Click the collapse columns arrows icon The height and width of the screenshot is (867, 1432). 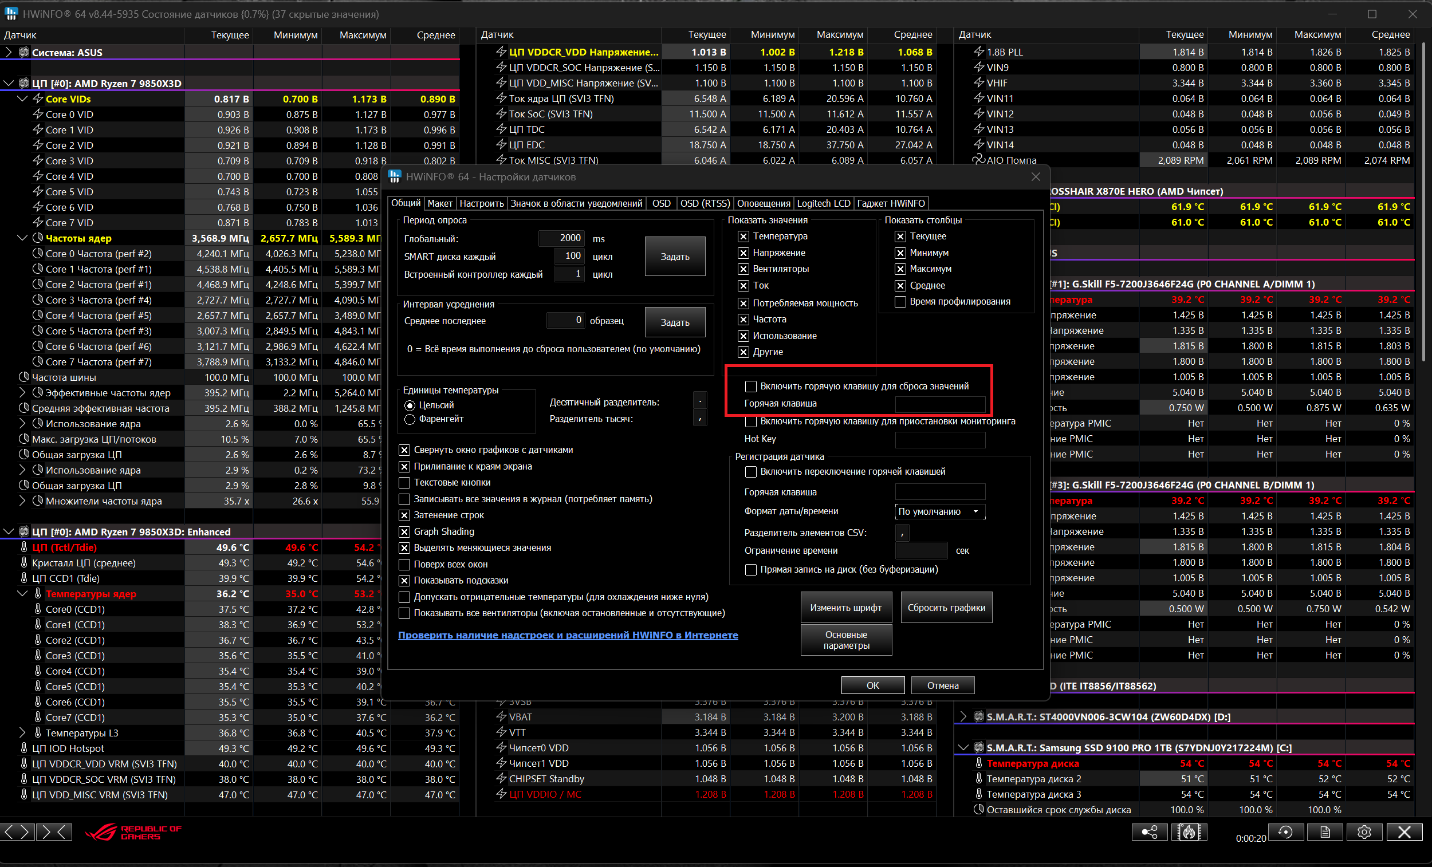(x=54, y=832)
